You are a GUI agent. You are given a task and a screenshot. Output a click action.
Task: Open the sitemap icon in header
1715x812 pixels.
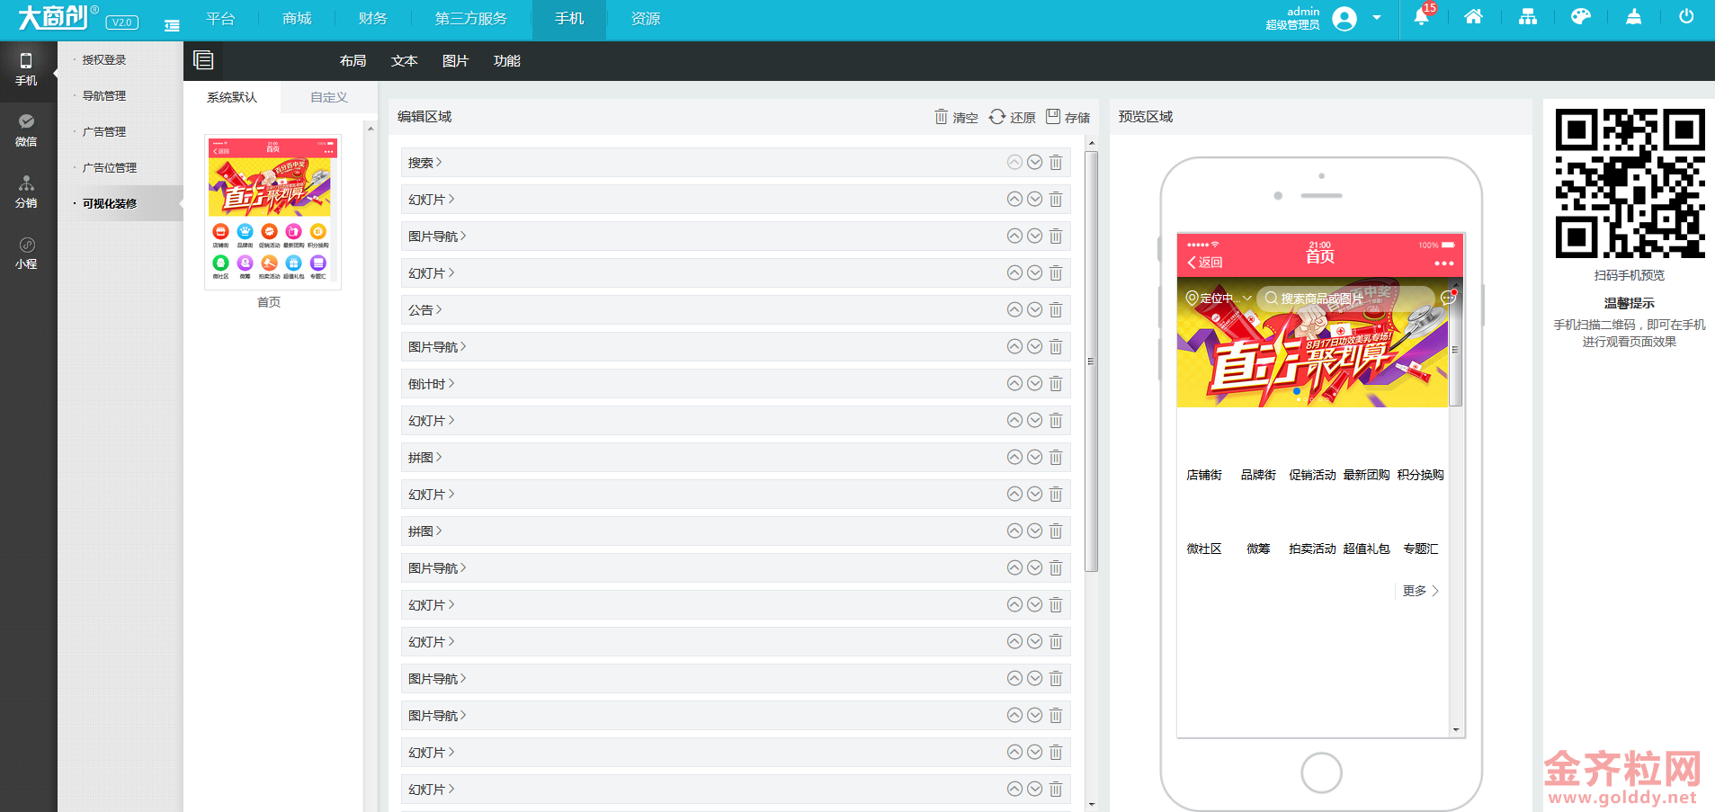1528,17
